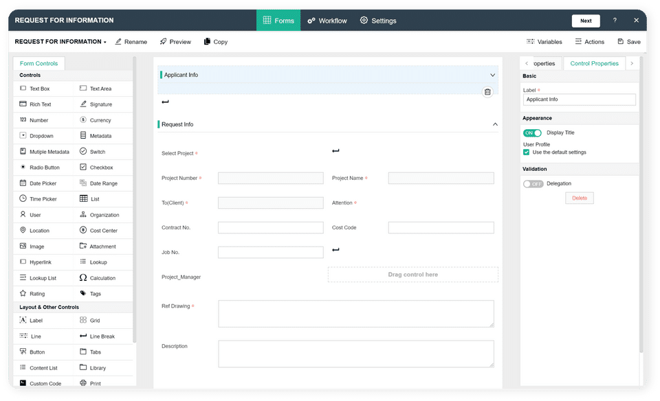Select the Print control
The image size is (660, 401).
(x=90, y=383)
